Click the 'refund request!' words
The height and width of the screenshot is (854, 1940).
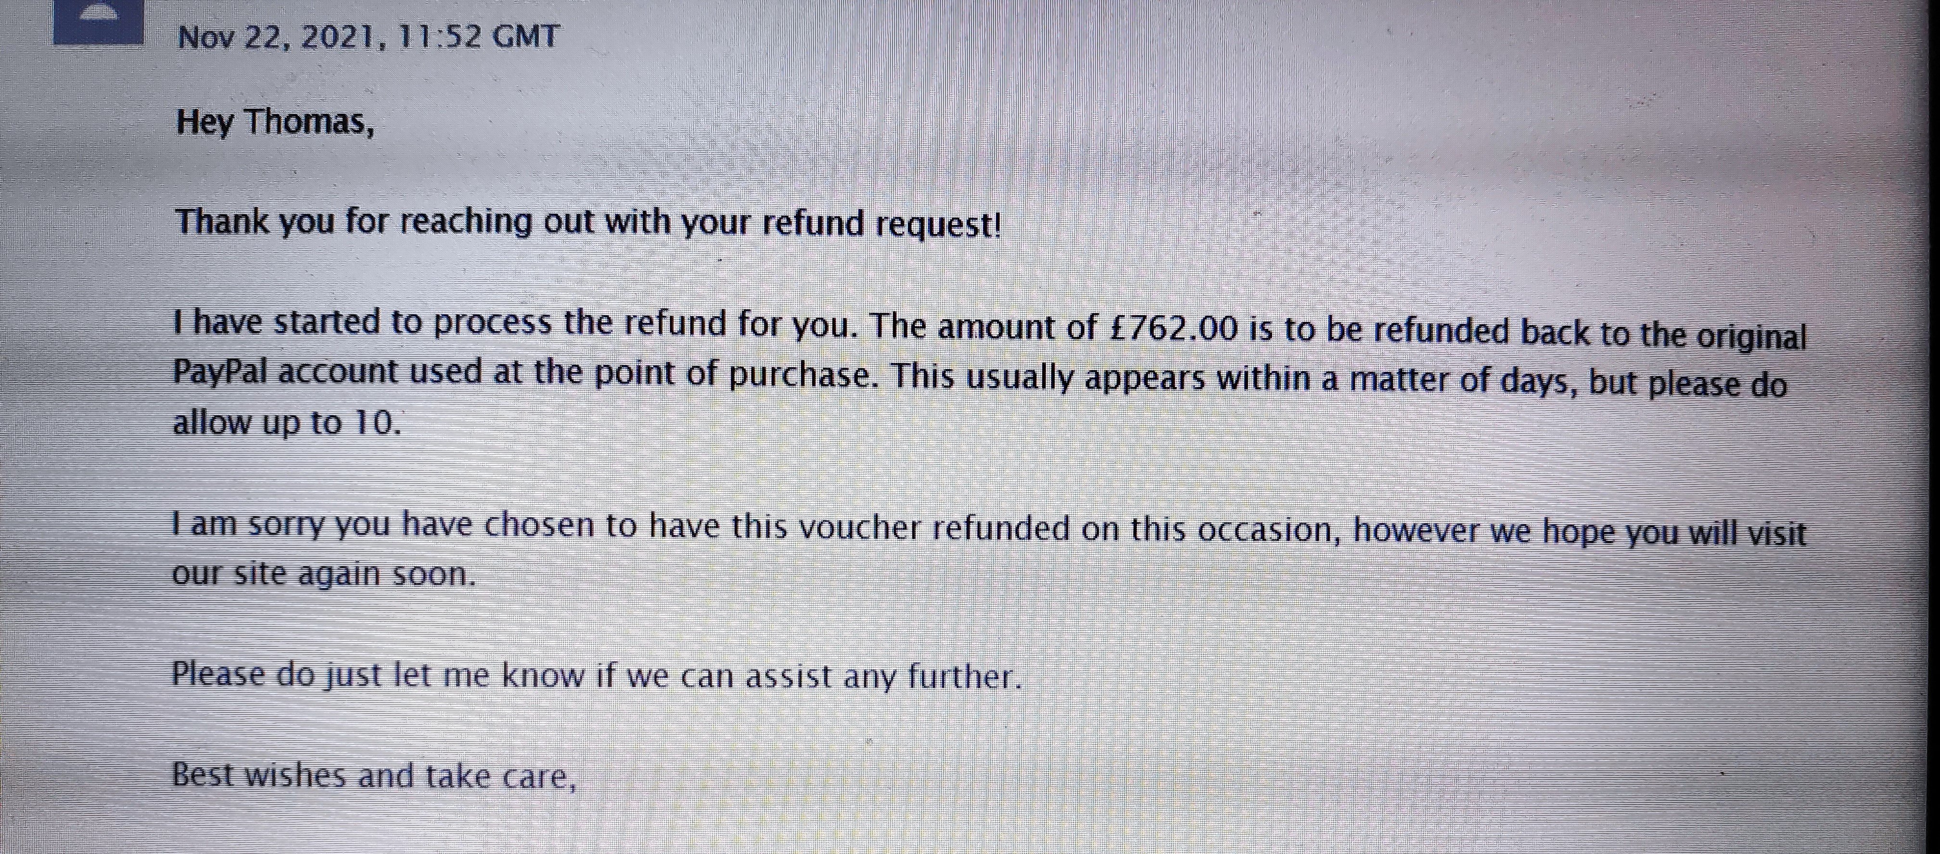pyautogui.click(x=882, y=224)
